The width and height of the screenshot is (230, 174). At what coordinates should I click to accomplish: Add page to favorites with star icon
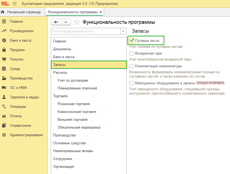[x=77, y=22]
